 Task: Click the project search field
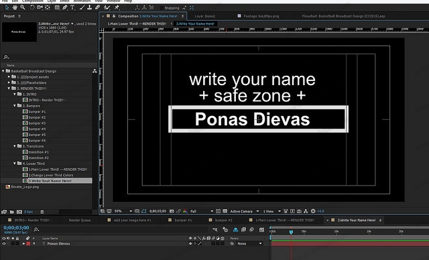click(x=49, y=57)
